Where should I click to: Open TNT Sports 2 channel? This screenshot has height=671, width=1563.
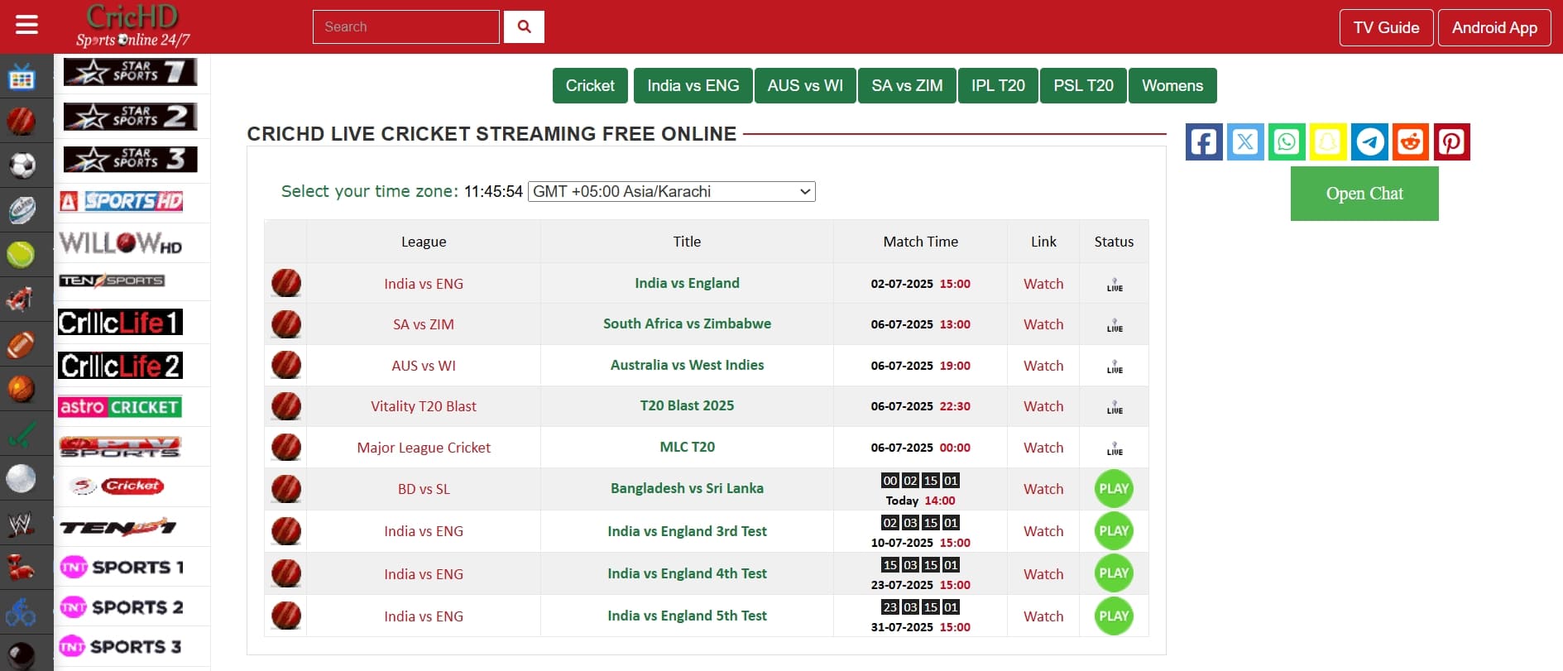point(122,607)
